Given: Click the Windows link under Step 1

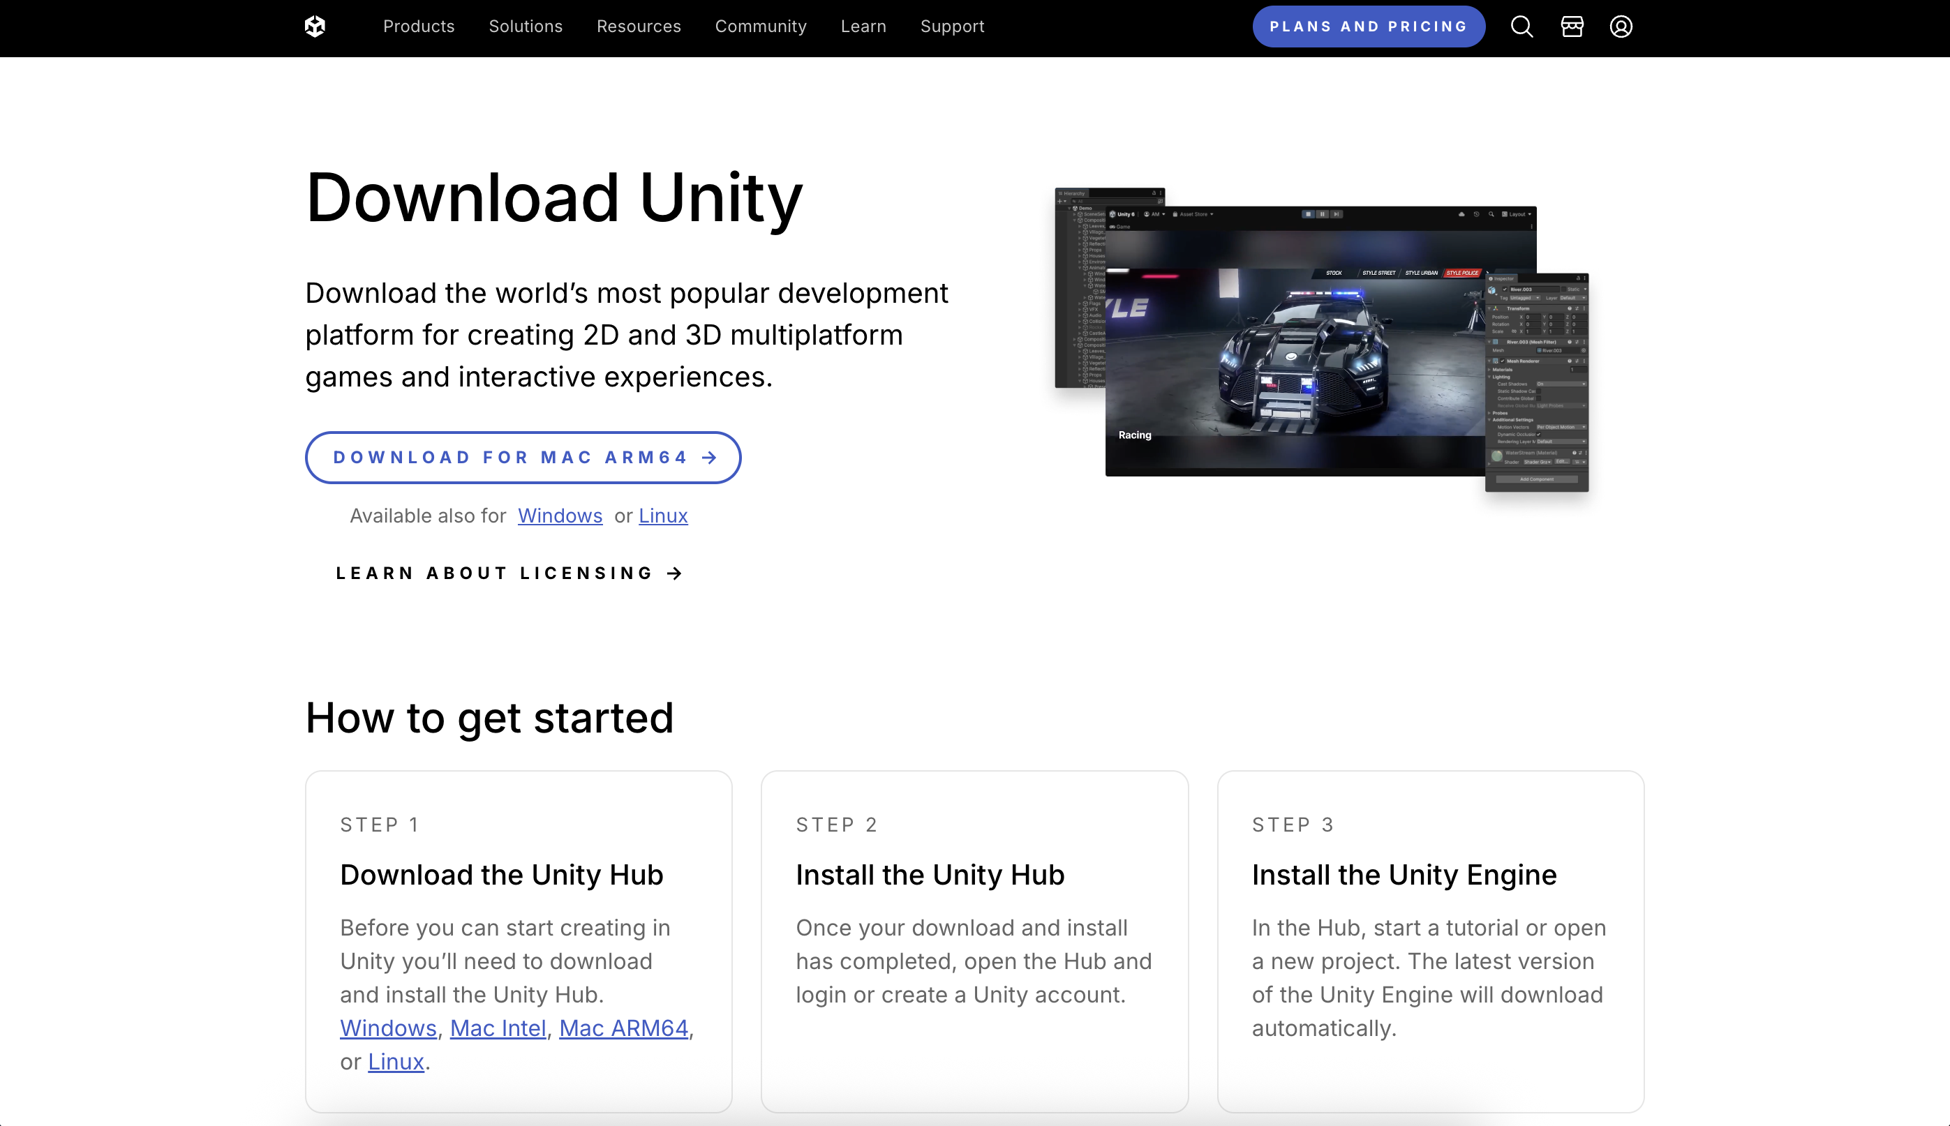Looking at the screenshot, I should point(387,1027).
